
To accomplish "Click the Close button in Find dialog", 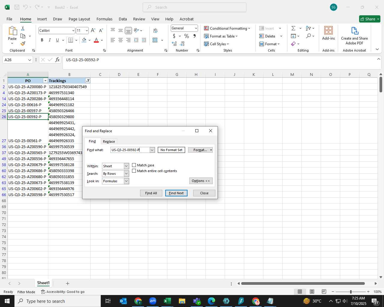I will pos(204,193).
